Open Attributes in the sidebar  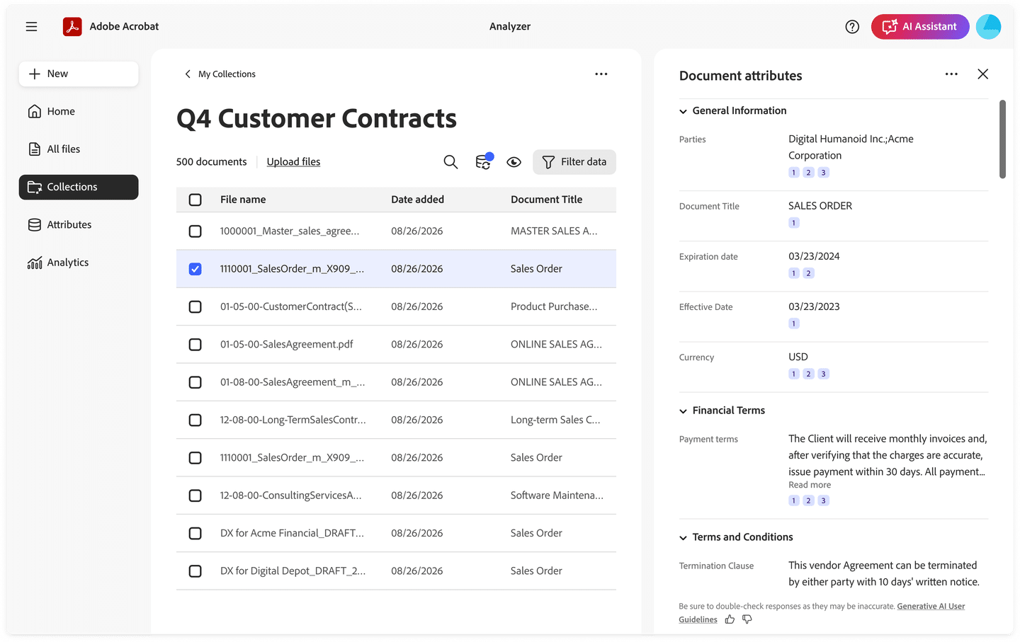[x=79, y=225]
